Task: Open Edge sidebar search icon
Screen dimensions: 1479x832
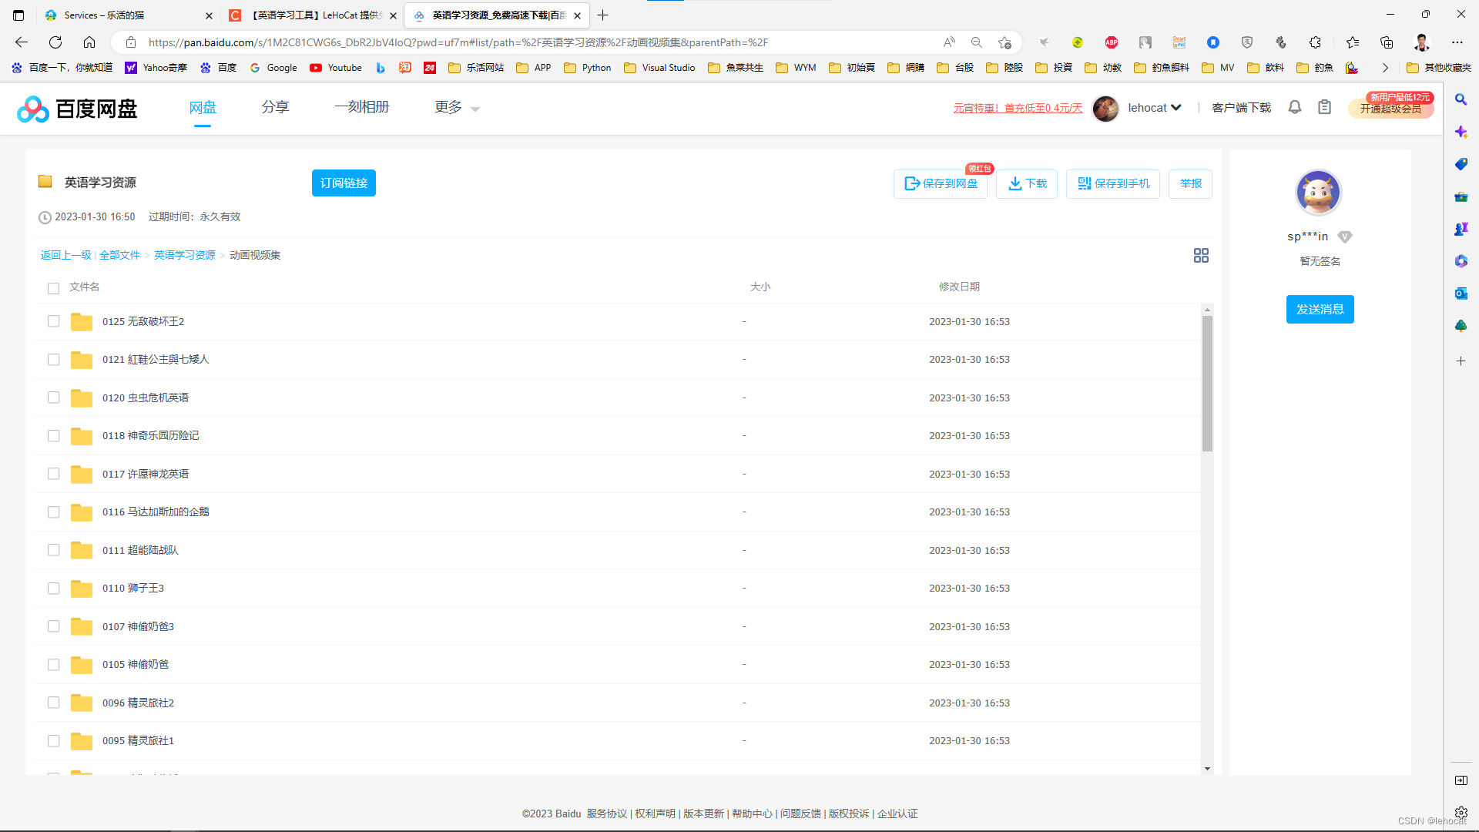Action: coord(1461,99)
